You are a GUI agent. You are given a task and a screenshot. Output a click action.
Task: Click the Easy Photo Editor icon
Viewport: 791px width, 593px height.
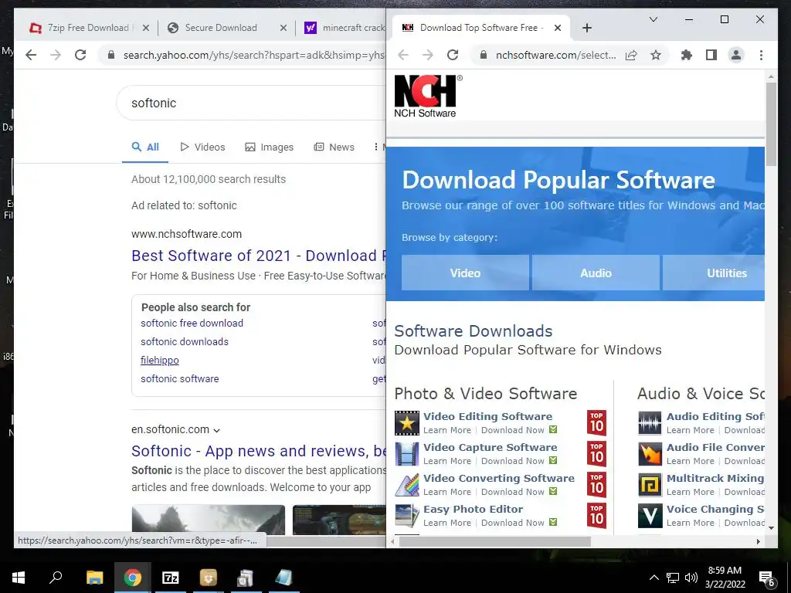click(x=406, y=515)
